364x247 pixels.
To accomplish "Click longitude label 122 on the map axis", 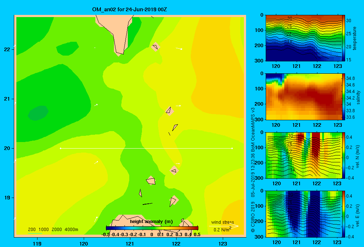I will (176, 243).
